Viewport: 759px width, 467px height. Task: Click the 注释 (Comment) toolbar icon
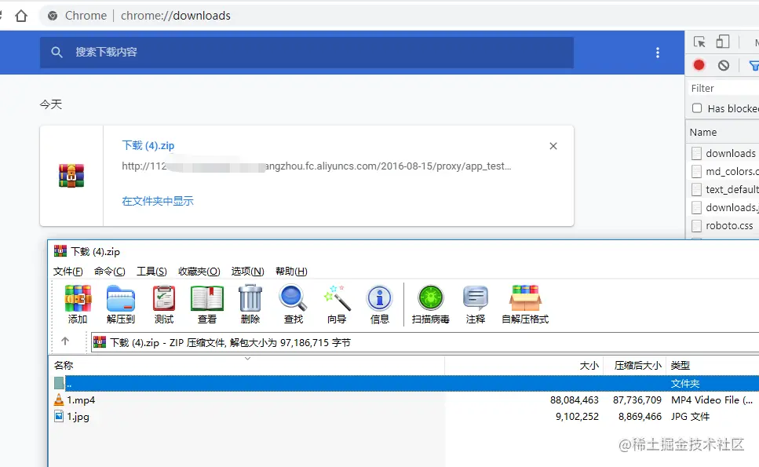(476, 304)
